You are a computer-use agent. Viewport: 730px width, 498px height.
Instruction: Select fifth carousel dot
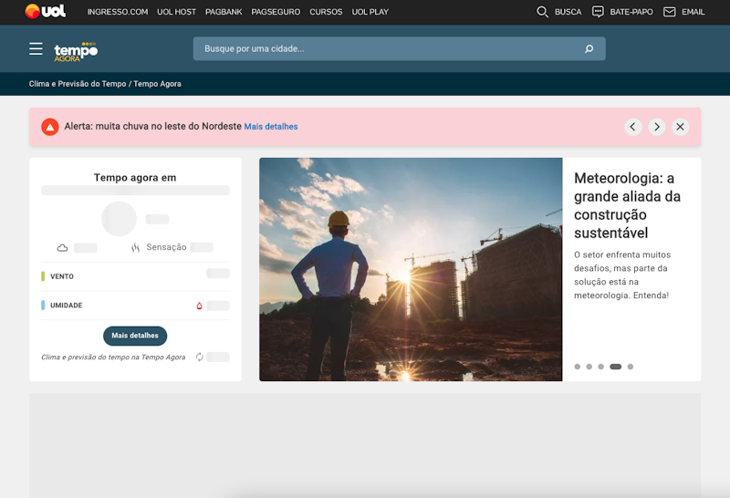631,367
